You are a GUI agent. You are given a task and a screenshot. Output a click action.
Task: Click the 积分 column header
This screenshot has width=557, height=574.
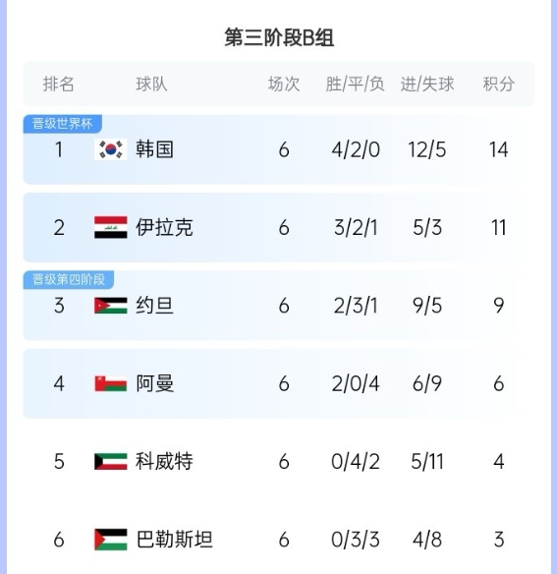tap(498, 85)
